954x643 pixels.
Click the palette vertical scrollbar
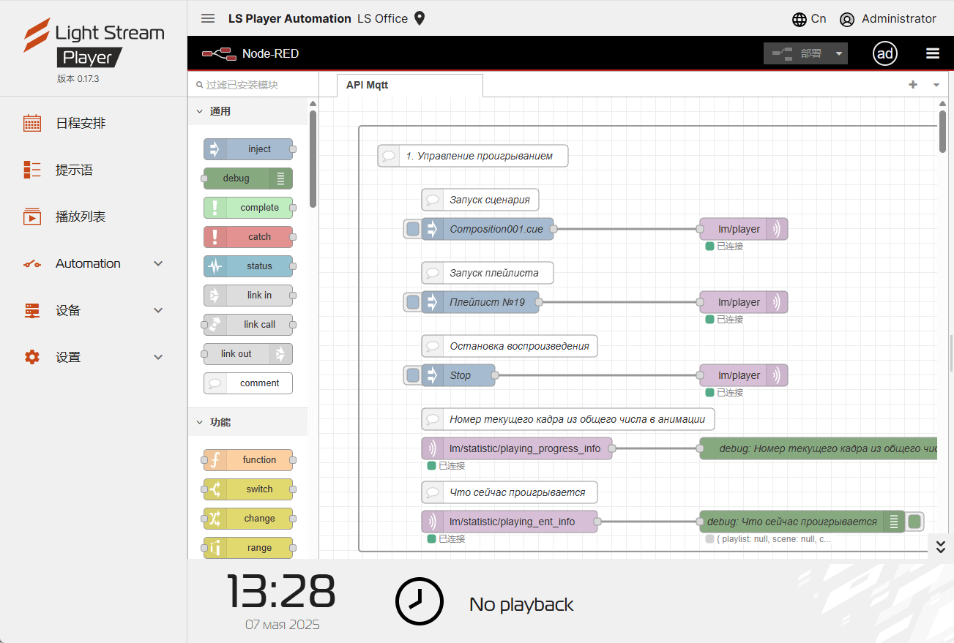click(x=313, y=159)
